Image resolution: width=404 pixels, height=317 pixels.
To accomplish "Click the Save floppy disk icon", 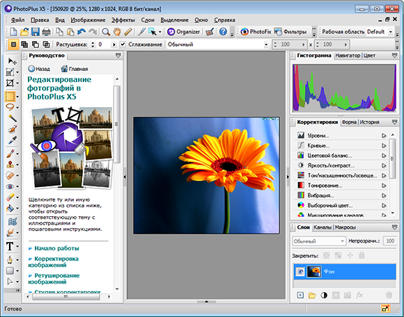I will coord(36,32).
